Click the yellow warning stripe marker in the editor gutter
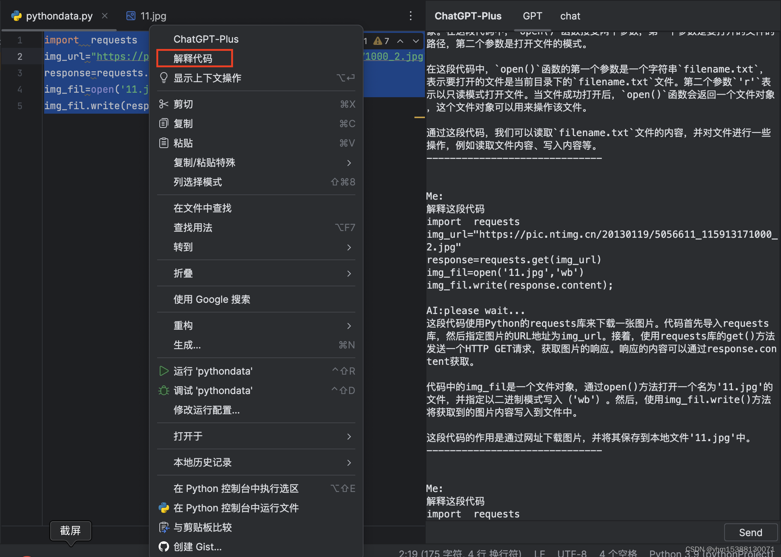 tap(419, 117)
